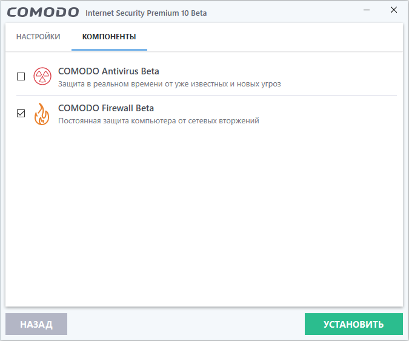Select the КОМПОНЕНТЫ tab
The height and width of the screenshot is (341, 409).
point(109,37)
